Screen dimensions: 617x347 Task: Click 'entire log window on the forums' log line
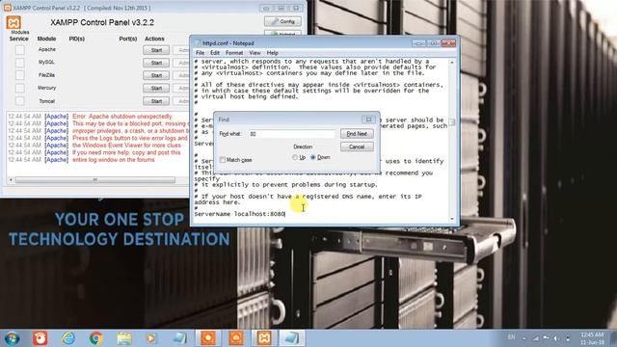click(114, 160)
